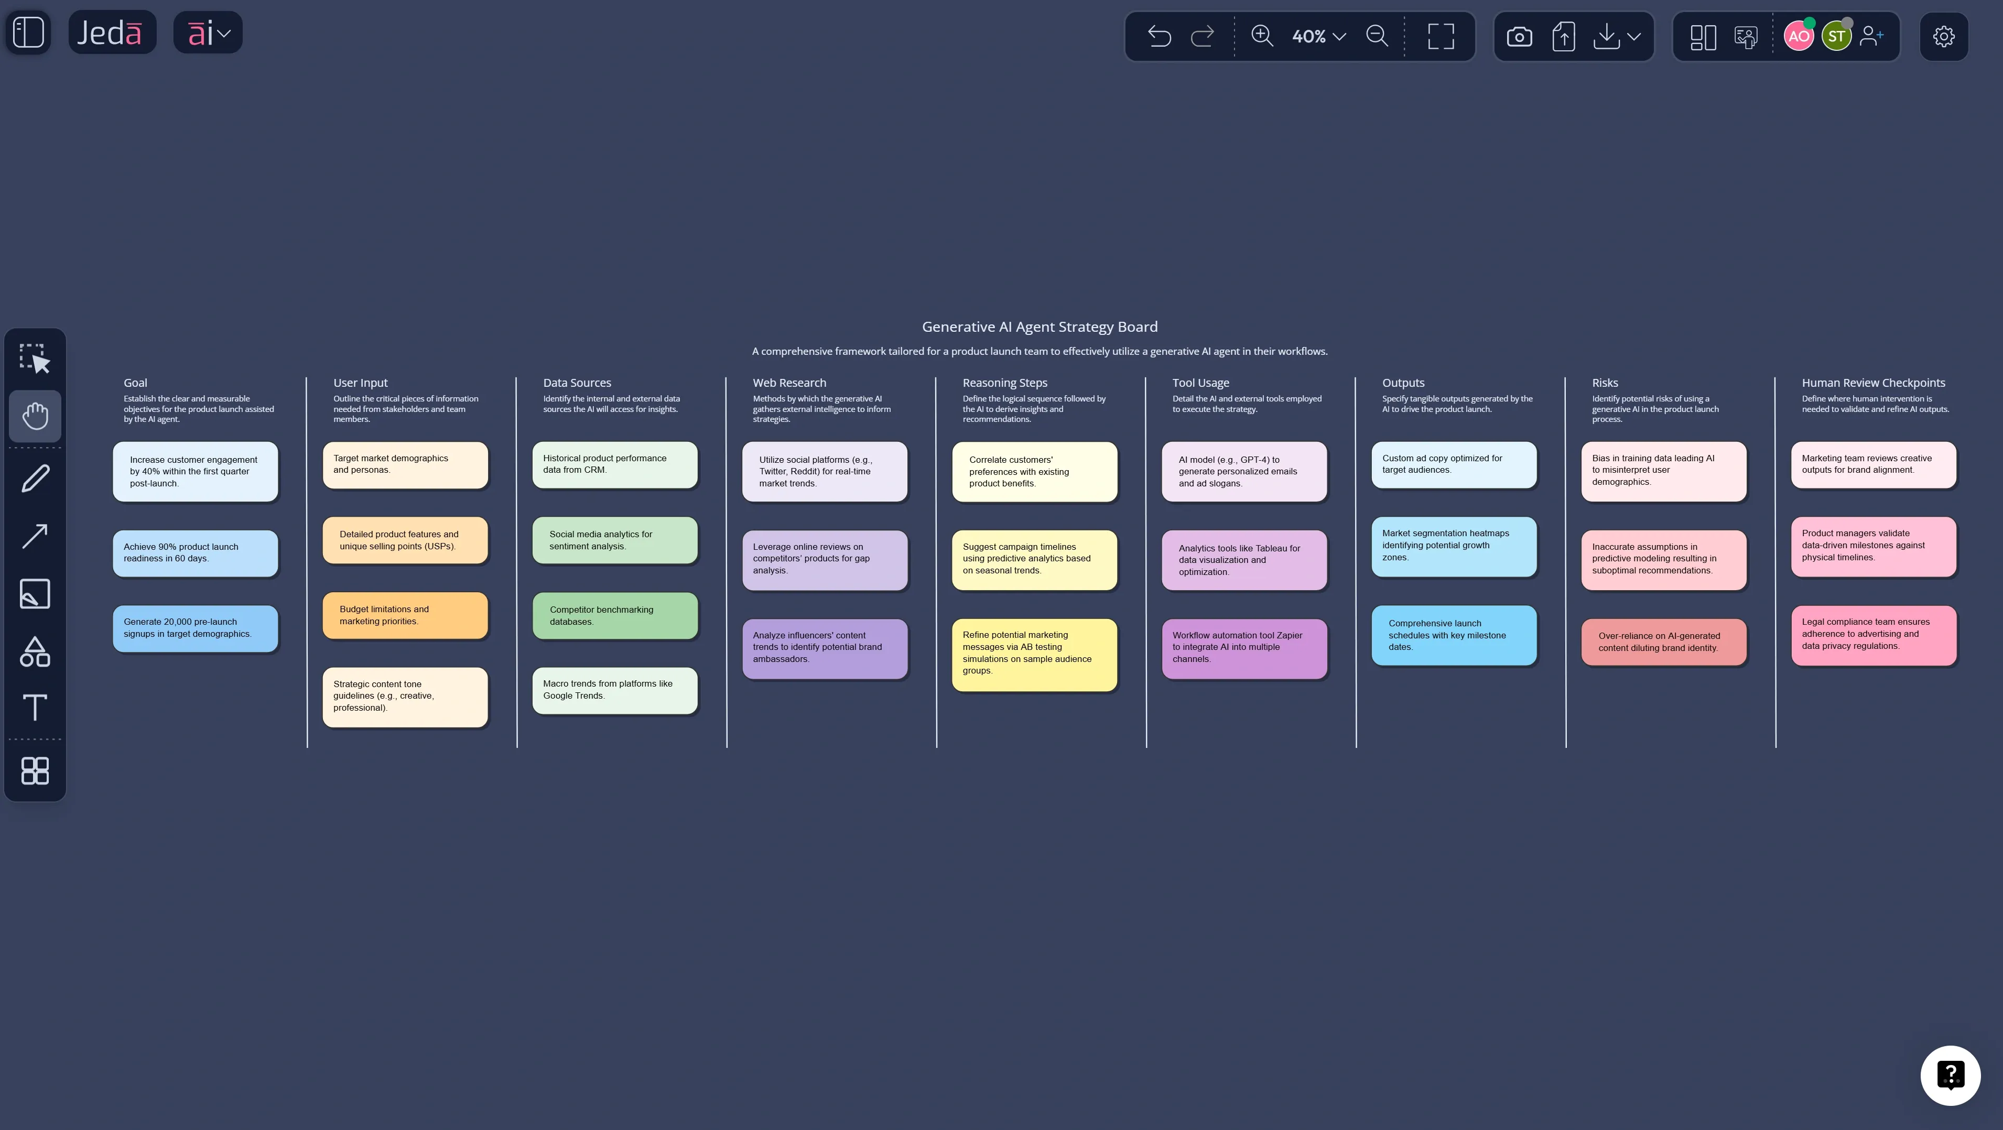The image size is (2003, 1130).
Task: Open the download options dropdown
Action: click(1633, 36)
